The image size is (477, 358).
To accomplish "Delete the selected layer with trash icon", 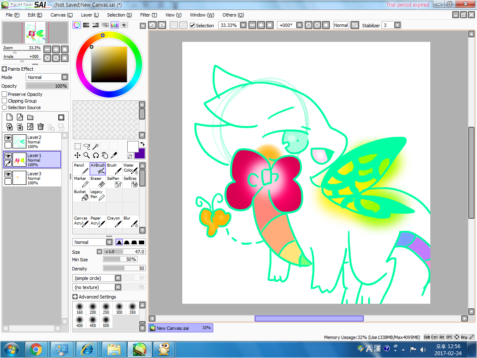I will point(41,126).
